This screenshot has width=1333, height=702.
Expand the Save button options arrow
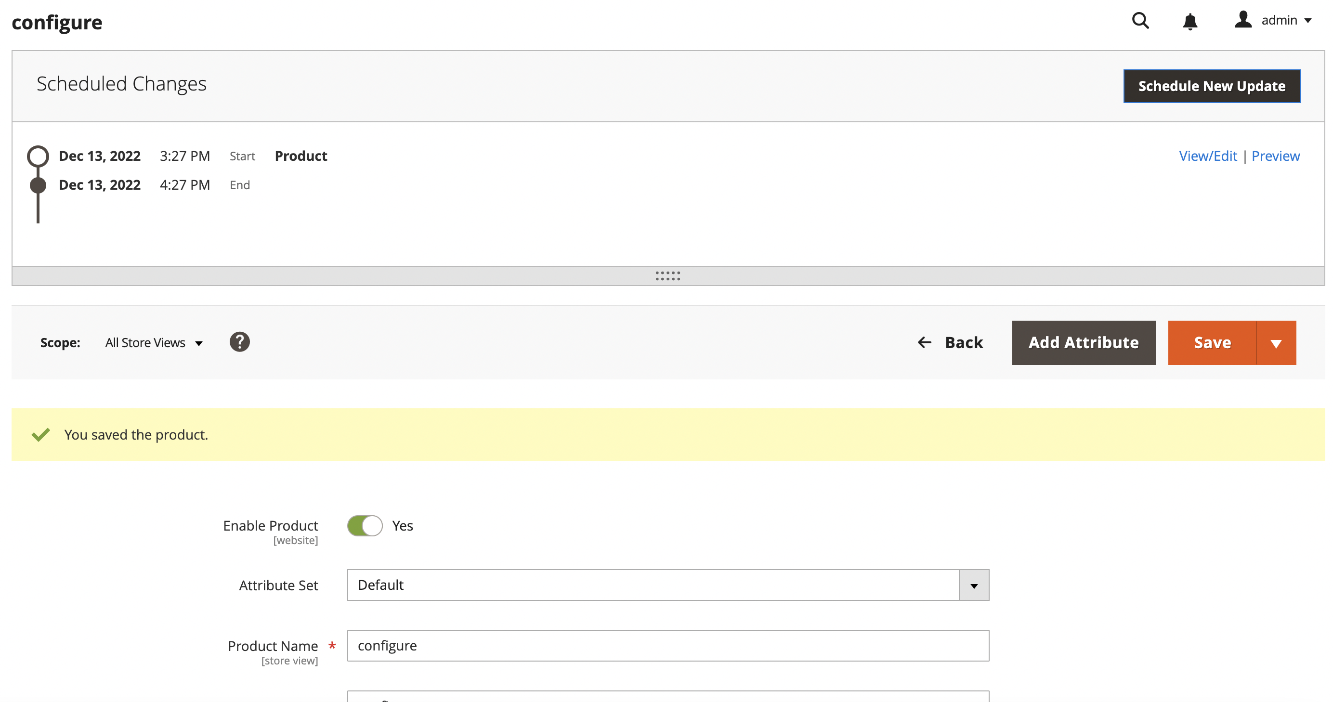(1276, 342)
